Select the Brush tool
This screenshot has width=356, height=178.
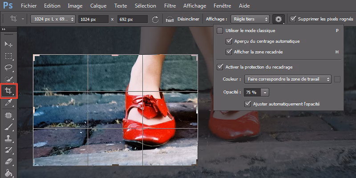click(x=8, y=127)
